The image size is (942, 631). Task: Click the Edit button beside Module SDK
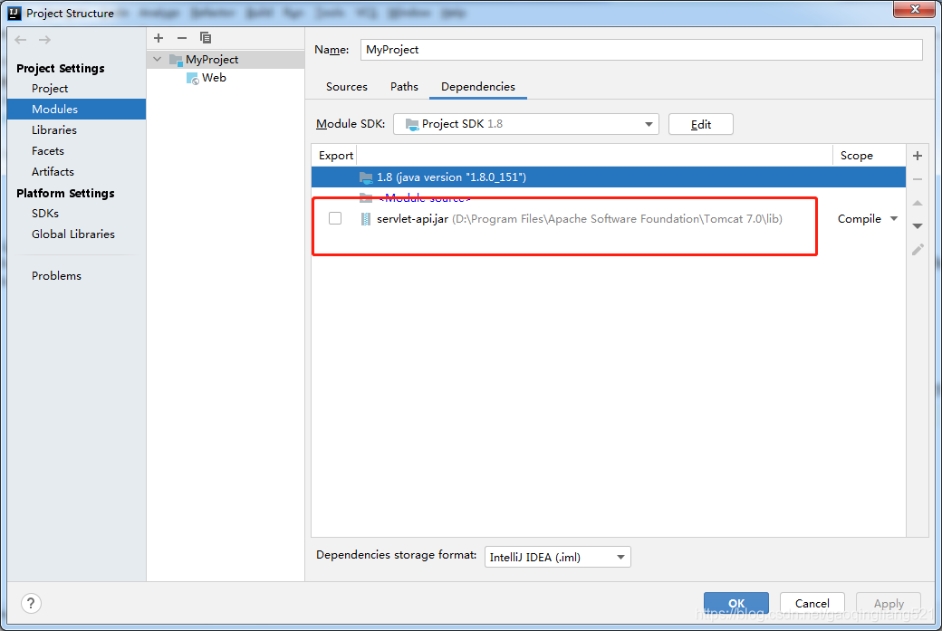pos(700,124)
